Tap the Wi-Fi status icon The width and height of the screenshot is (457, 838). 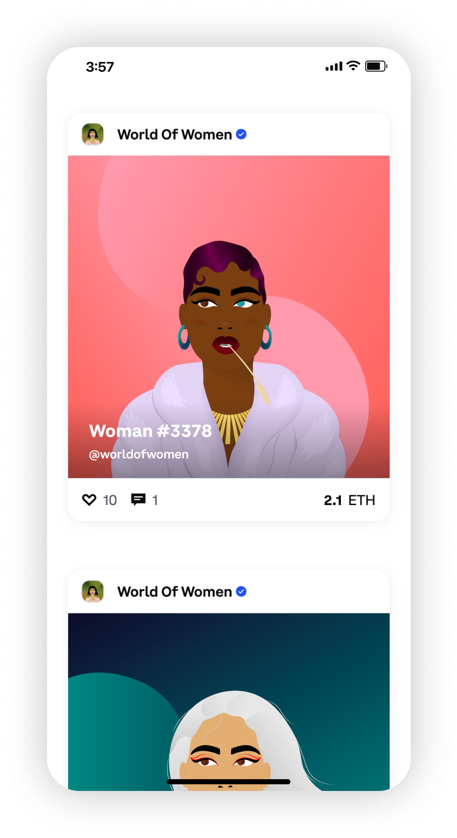click(354, 66)
